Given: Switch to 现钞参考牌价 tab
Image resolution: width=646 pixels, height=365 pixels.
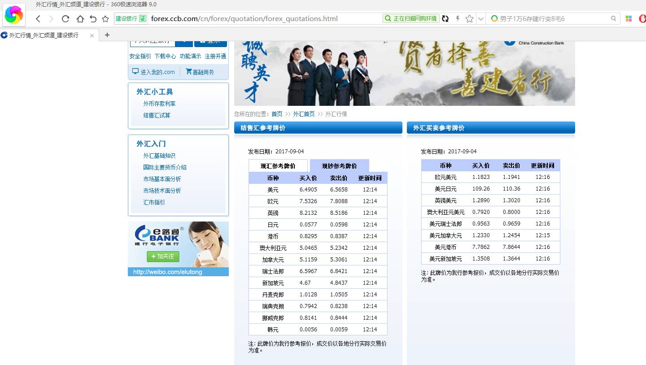Looking at the screenshot, I should click(x=339, y=165).
